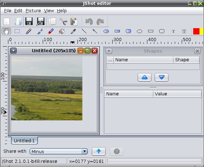The height and width of the screenshot is (167, 204).
Task: Upload the image with the blue arrow button
Action: pyautogui.click(x=99, y=151)
